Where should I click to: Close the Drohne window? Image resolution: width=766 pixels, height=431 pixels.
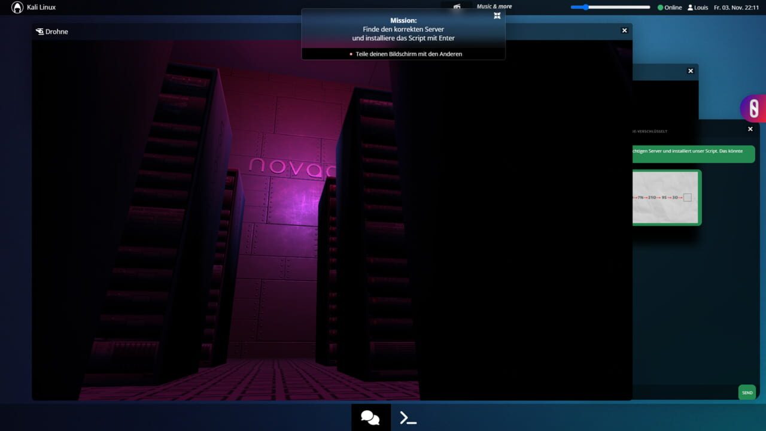coord(624,31)
